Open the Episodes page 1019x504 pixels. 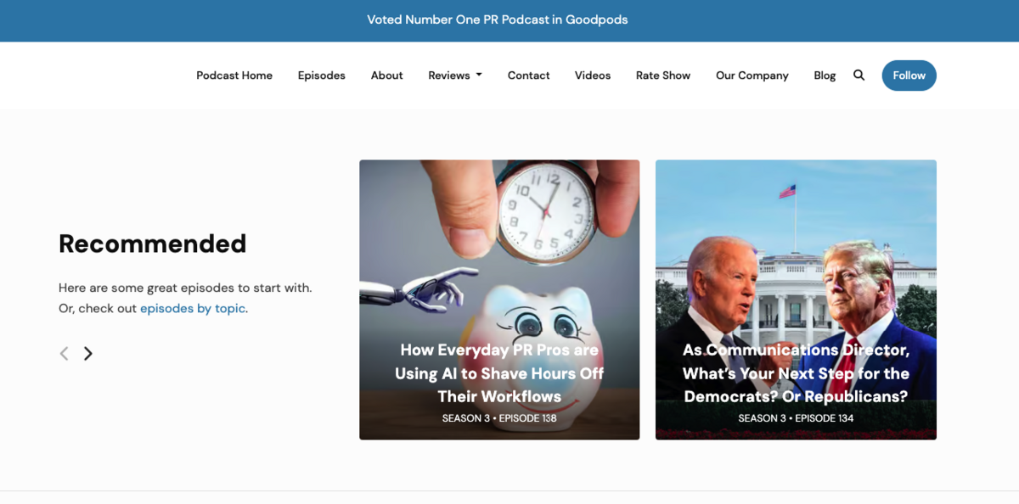point(321,76)
